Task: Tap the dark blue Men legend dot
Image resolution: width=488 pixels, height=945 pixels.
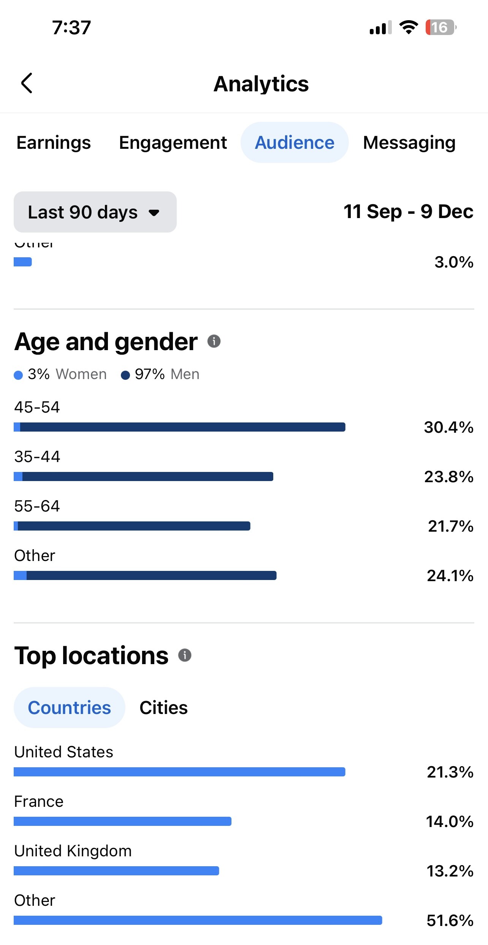Action: [x=125, y=375]
